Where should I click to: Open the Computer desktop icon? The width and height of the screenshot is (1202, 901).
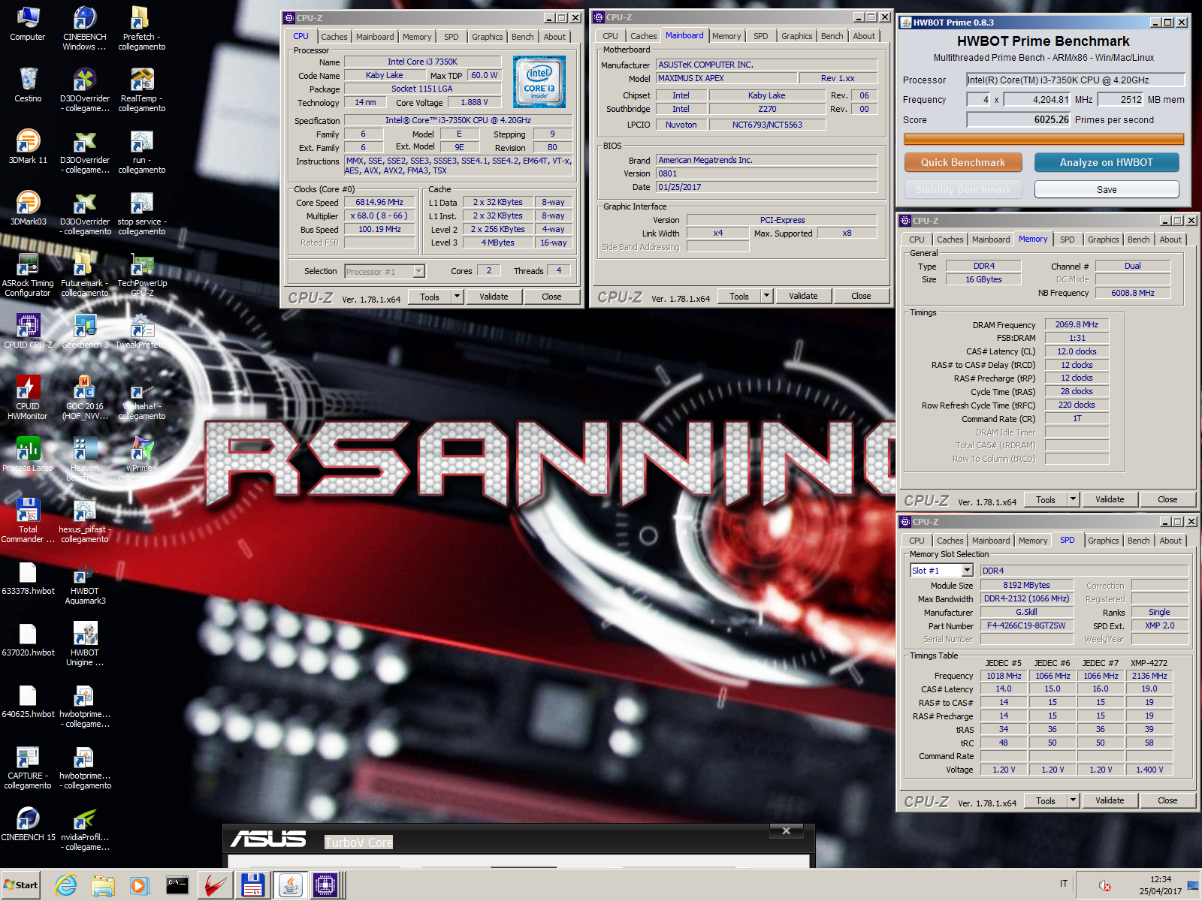click(x=28, y=23)
